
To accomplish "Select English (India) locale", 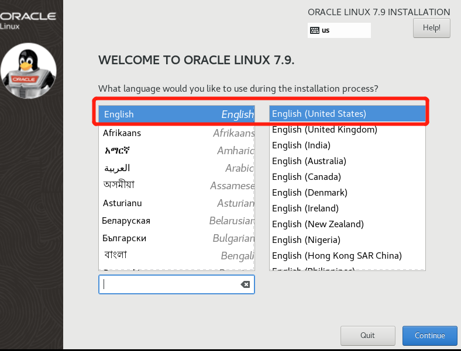I will [x=348, y=145].
